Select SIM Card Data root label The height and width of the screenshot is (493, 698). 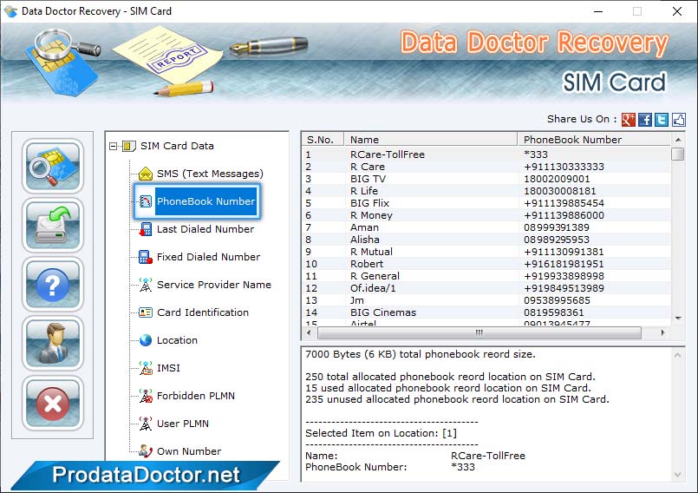(177, 146)
